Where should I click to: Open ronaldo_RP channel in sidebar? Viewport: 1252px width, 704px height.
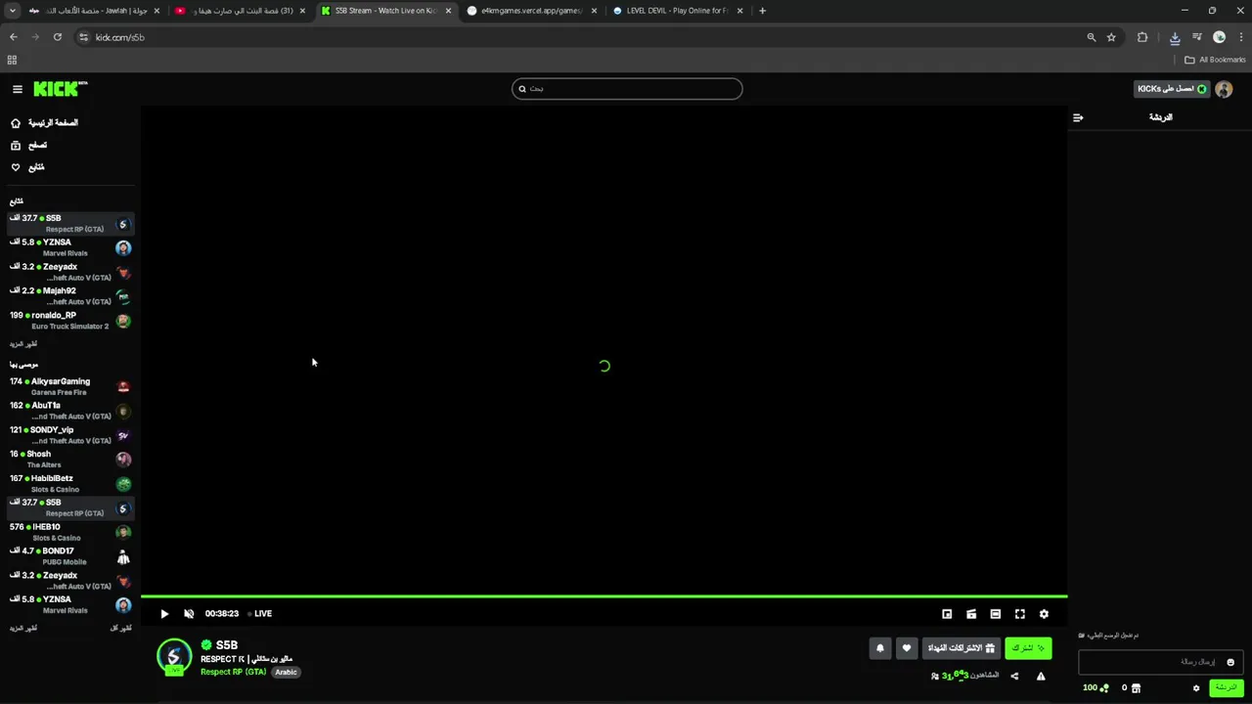click(x=70, y=321)
